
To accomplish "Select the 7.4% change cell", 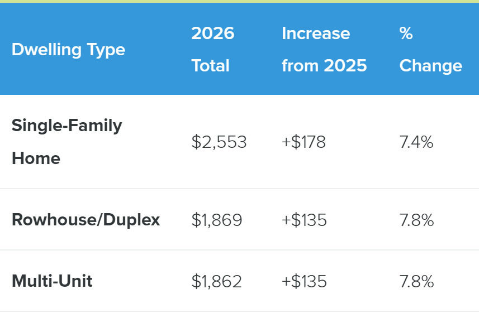I will (x=416, y=142).
